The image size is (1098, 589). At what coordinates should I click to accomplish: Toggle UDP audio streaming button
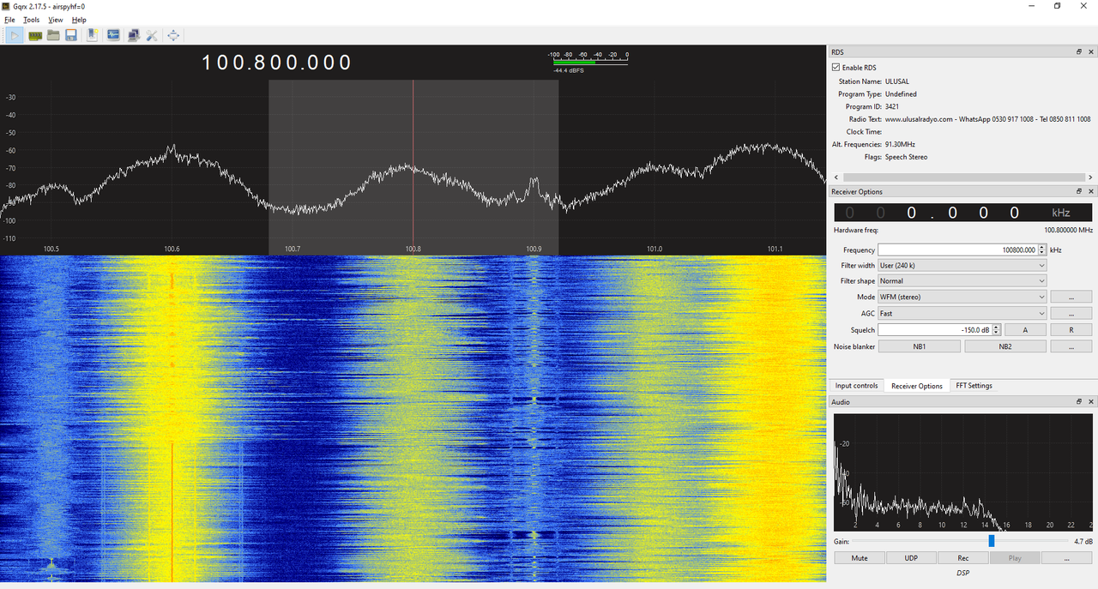pyautogui.click(x=911, y=558)
